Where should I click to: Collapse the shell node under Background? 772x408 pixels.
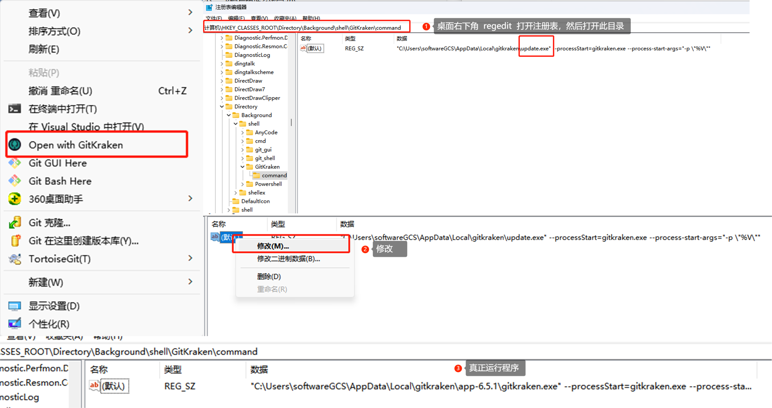pos(236,124)
